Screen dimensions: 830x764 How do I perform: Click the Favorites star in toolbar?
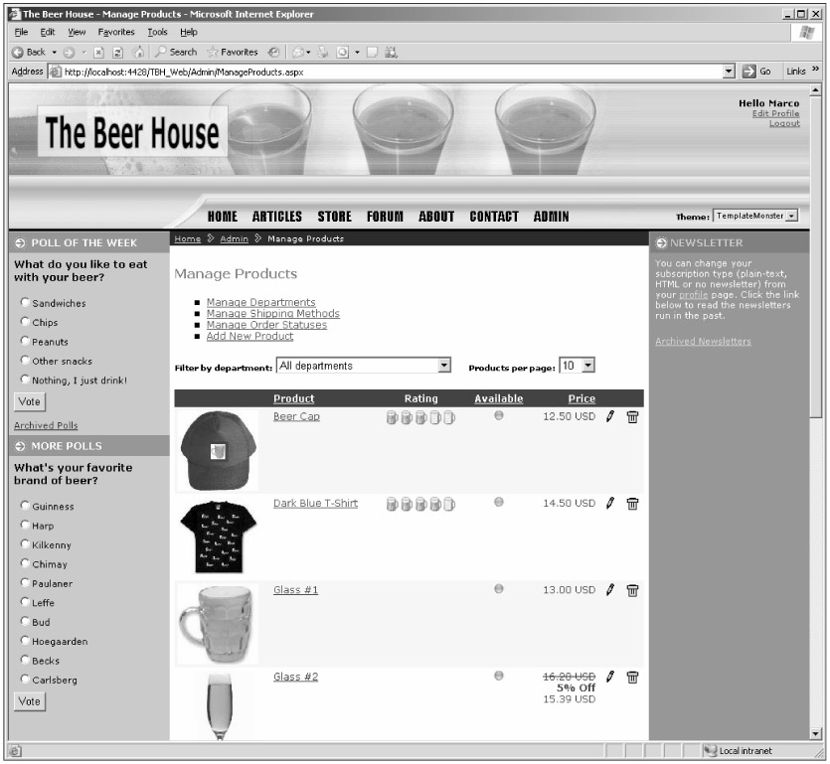point(232,52)
